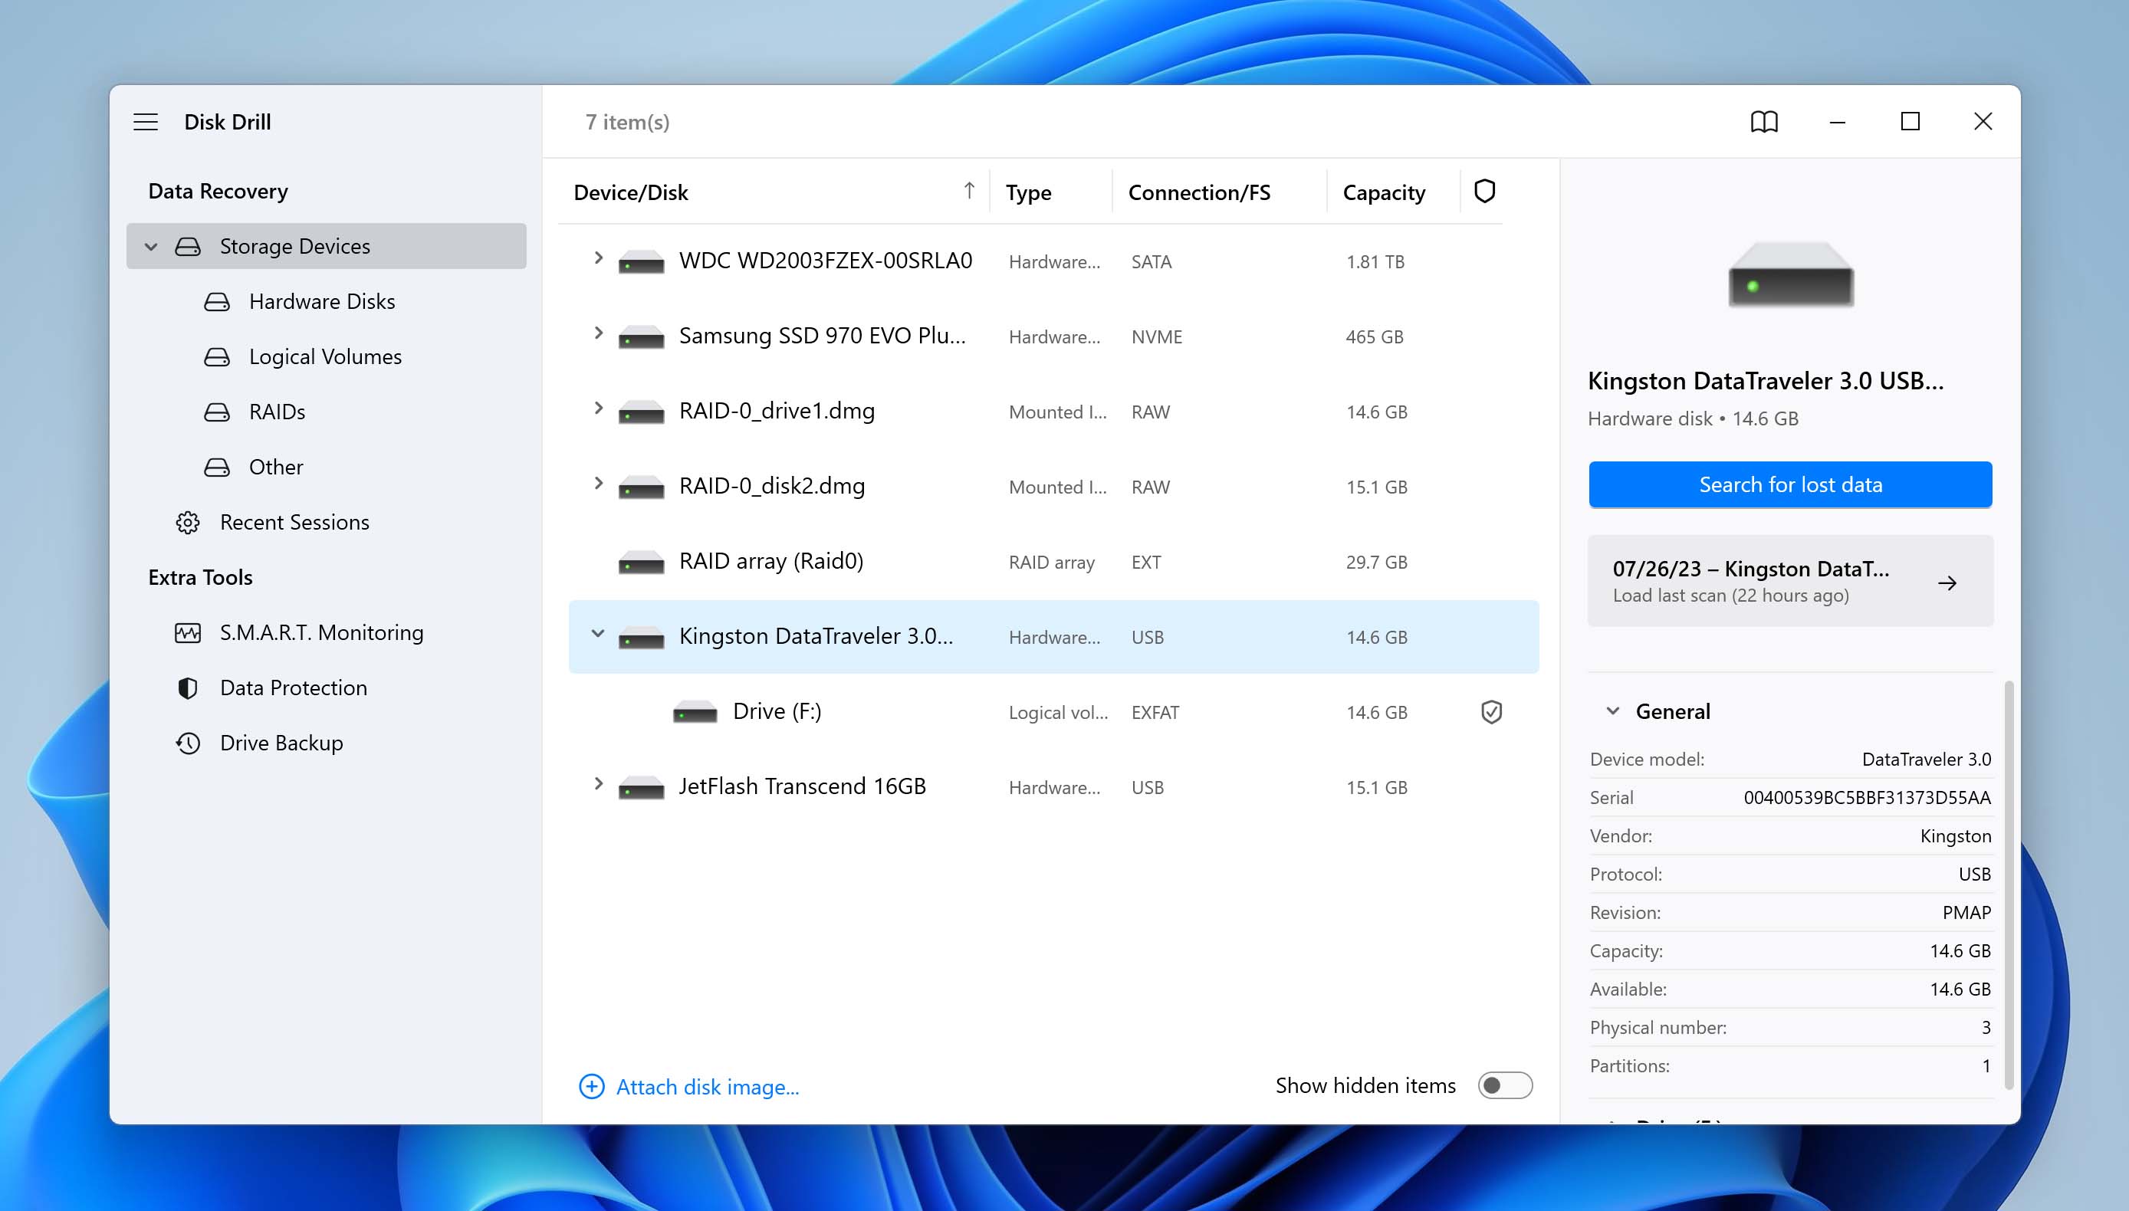Click the NVME connection cell
Image resolution: width=2129 pixels, height=1211 pixels.
tap(1156, 336)
